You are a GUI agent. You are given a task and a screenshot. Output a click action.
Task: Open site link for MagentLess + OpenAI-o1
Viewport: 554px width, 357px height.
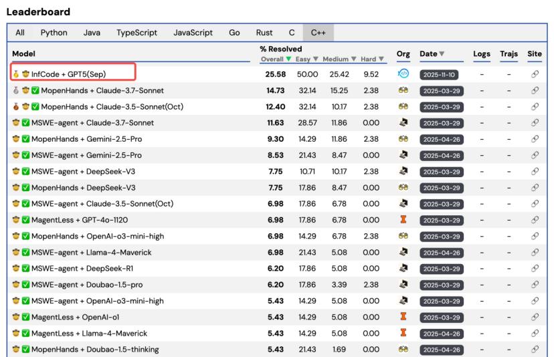coord(535,317)
